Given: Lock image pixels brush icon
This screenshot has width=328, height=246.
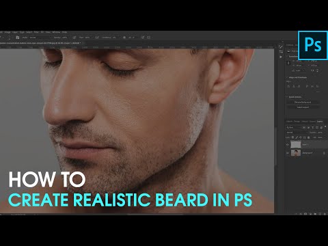Looking at the screenshot, I should pos(297,137).
